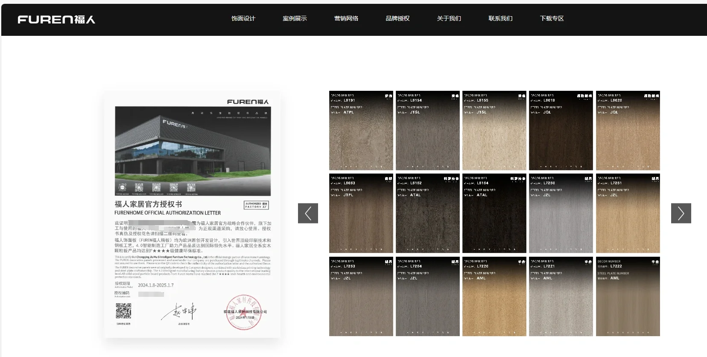Open decor sample L7261 JZL

628,213
